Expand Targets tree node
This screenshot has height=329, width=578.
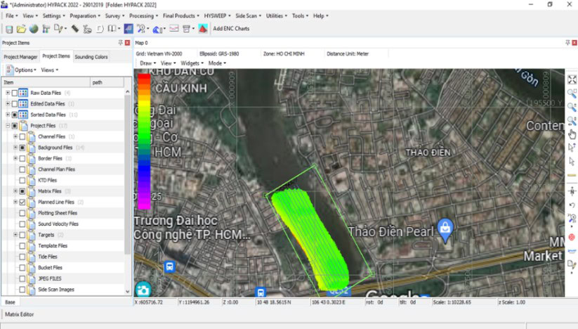pos(15,235)
